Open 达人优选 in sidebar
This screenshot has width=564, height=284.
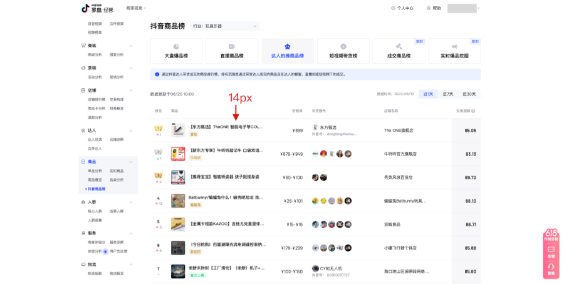tap(95, 139)
